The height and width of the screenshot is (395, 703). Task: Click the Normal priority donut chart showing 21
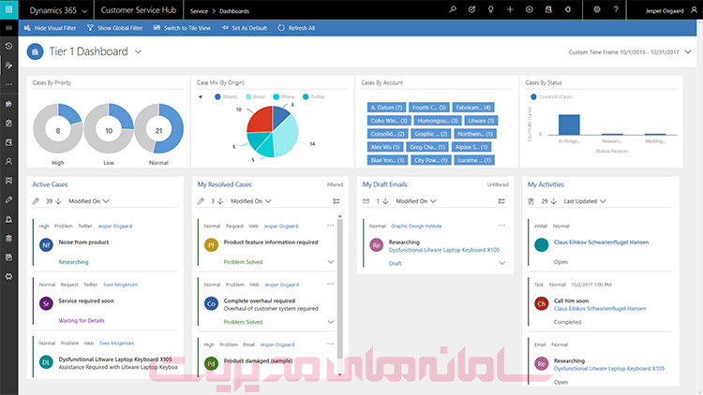[158, 130]
